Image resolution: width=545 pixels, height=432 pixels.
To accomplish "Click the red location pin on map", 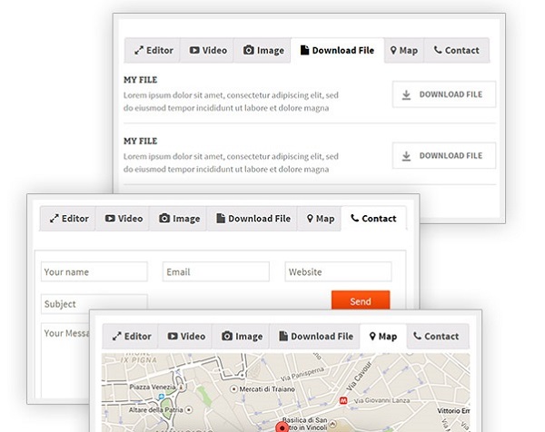I will pyautogui.click(x=282, y=427).
